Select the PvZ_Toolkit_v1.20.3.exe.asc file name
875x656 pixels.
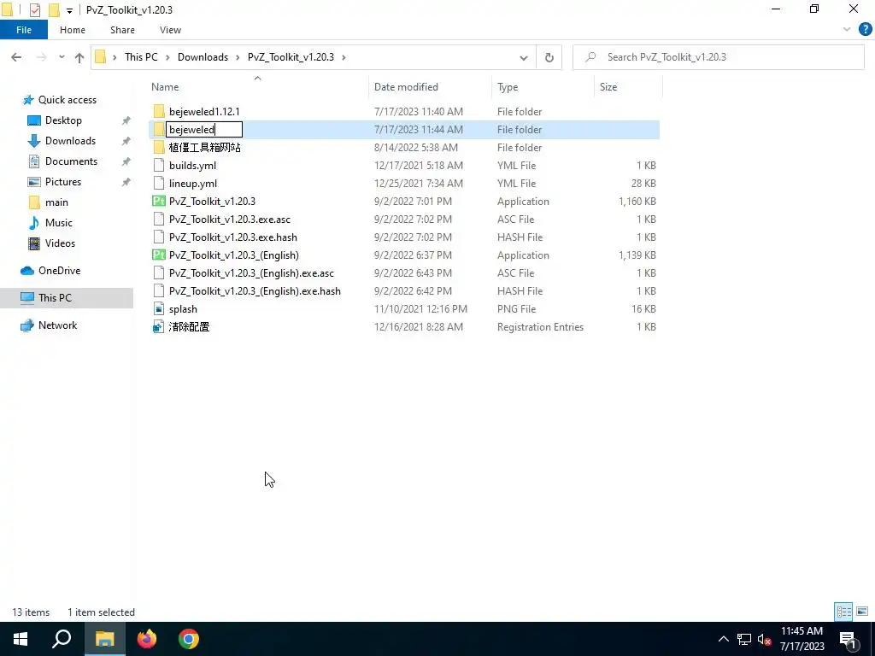(x=229, y=220)
